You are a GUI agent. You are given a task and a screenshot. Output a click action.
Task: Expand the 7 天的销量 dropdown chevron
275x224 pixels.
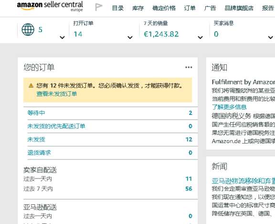tap(201, 37)
